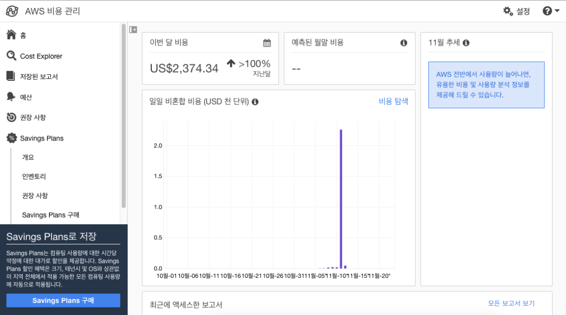Click the US$2,374.34 cost value
The height and width of the screenshot is (315, 566).
(x=184, y=68)
